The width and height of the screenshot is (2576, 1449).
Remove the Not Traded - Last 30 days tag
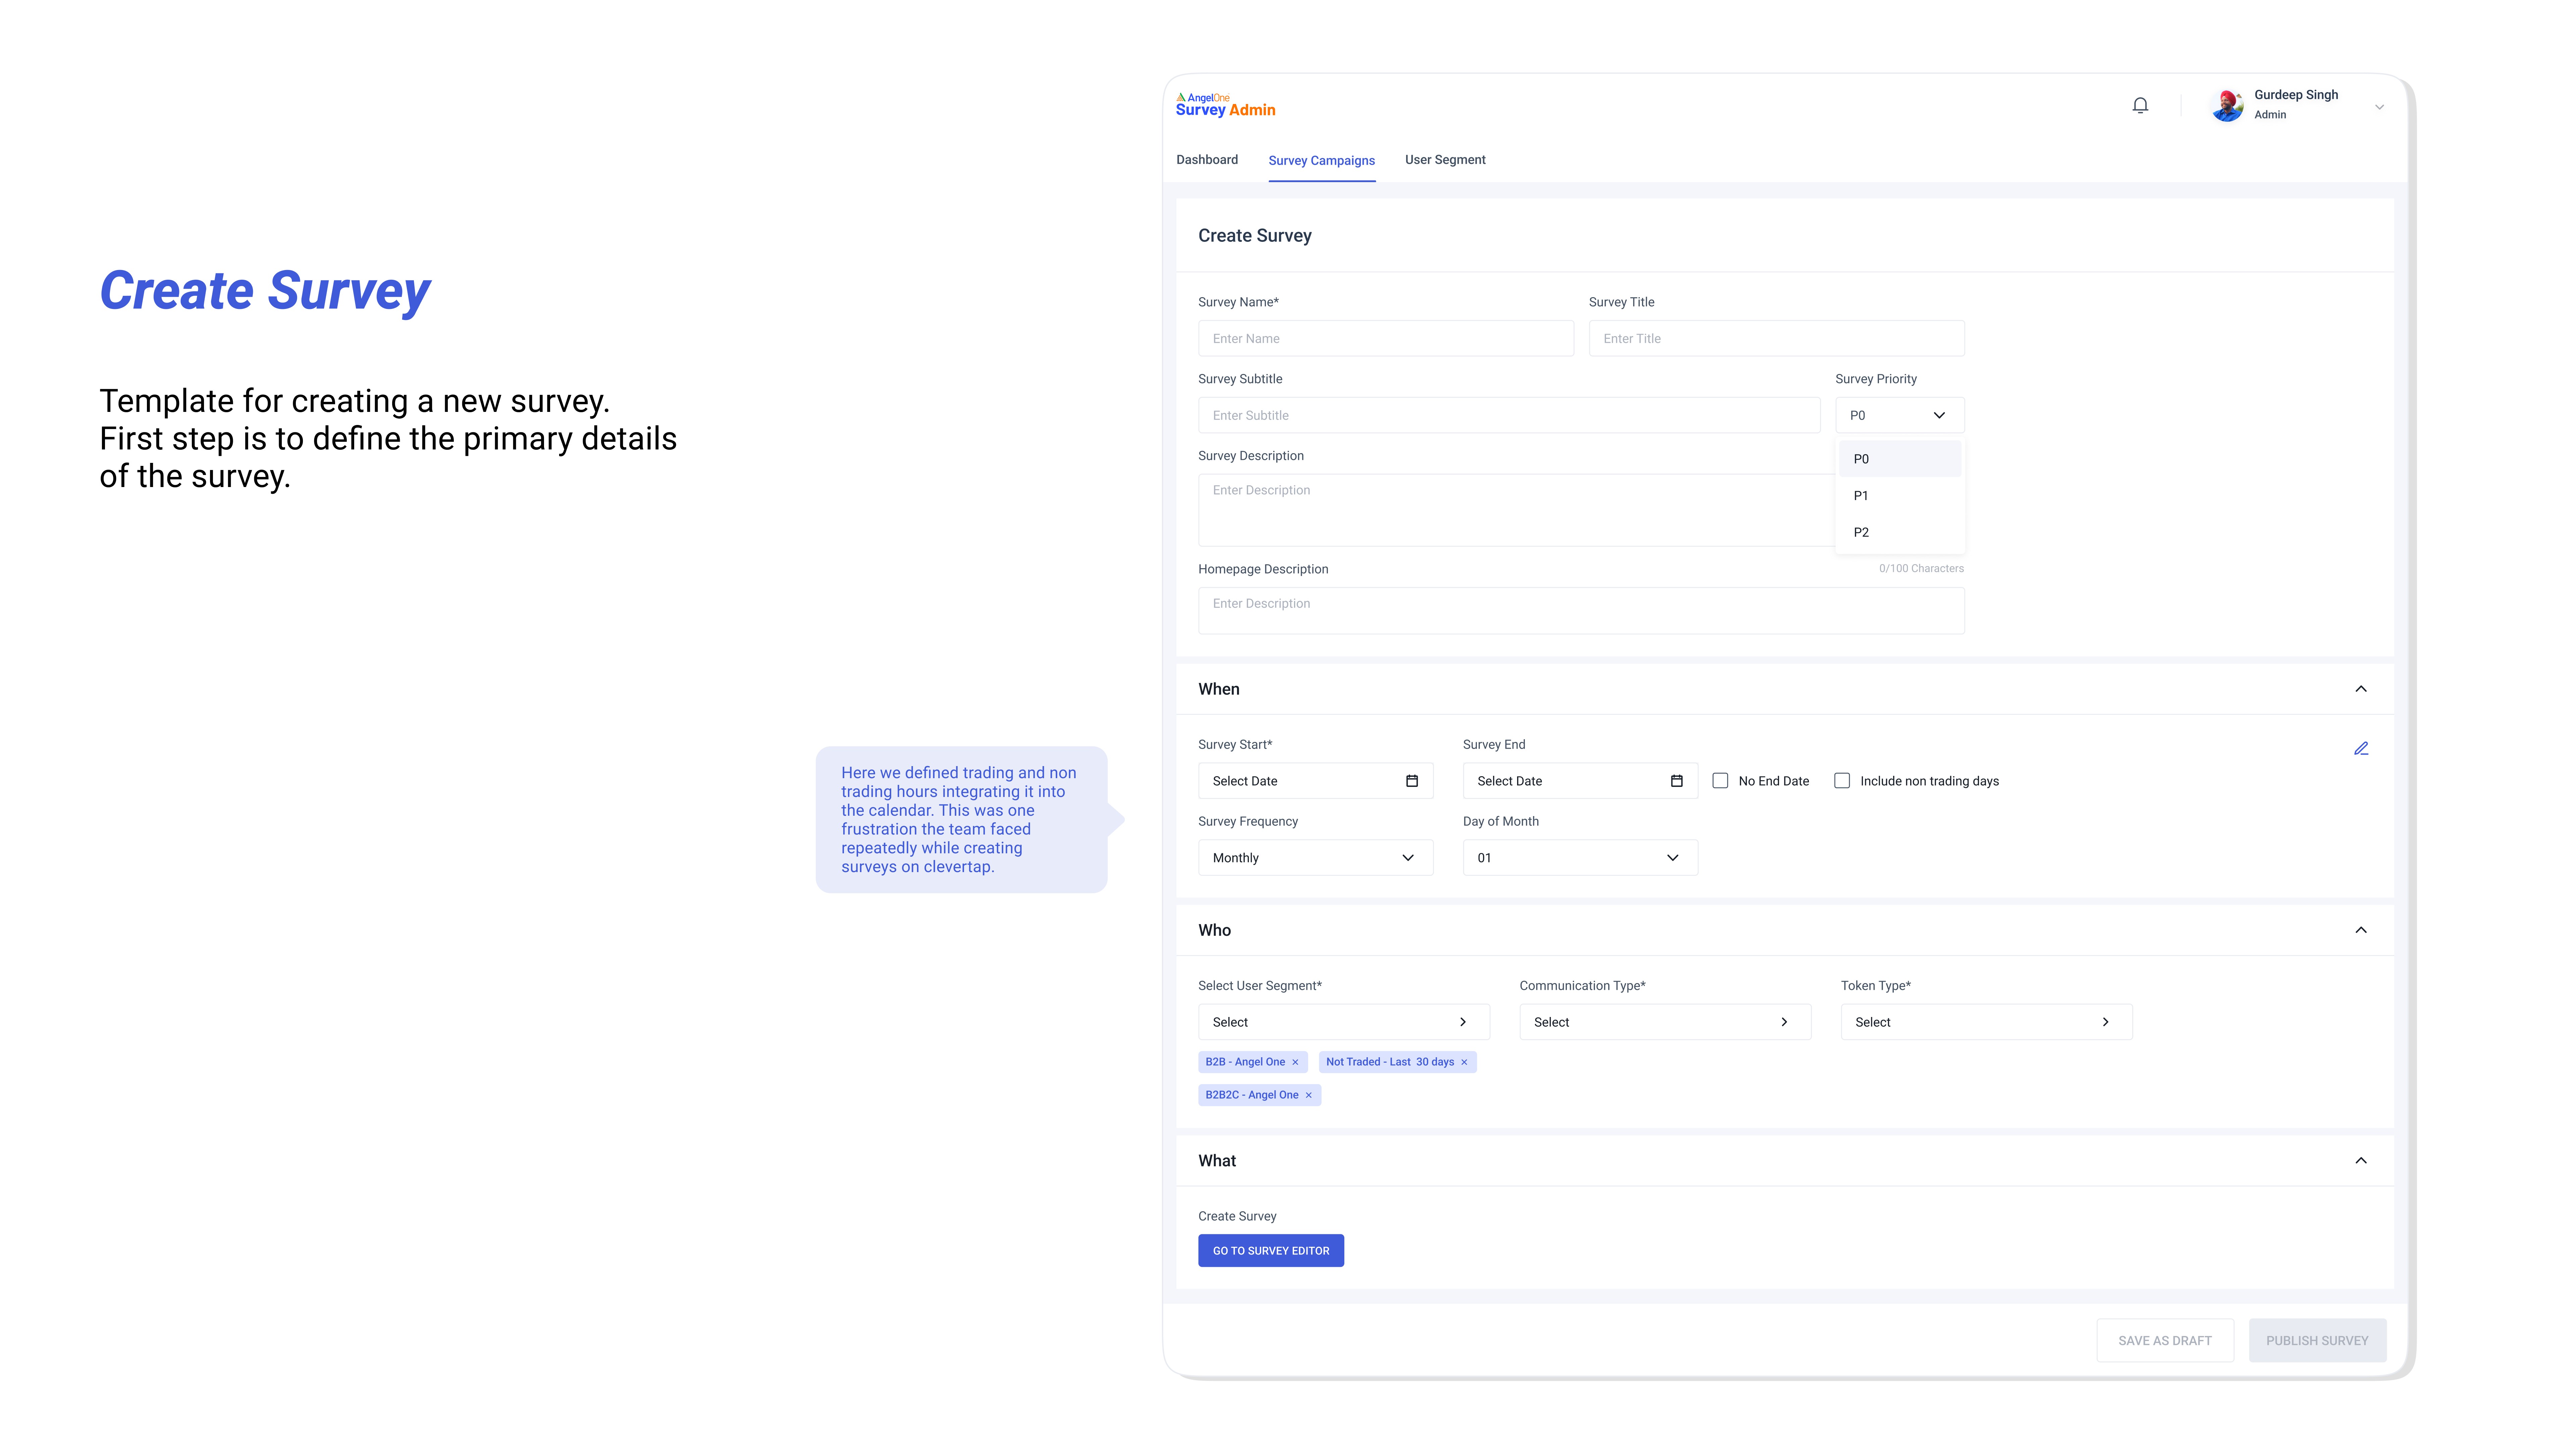pos(1464,1062)
